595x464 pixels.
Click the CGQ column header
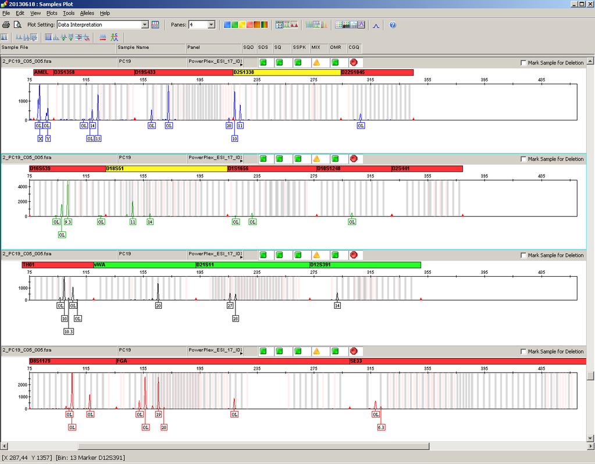pos(354,48)
